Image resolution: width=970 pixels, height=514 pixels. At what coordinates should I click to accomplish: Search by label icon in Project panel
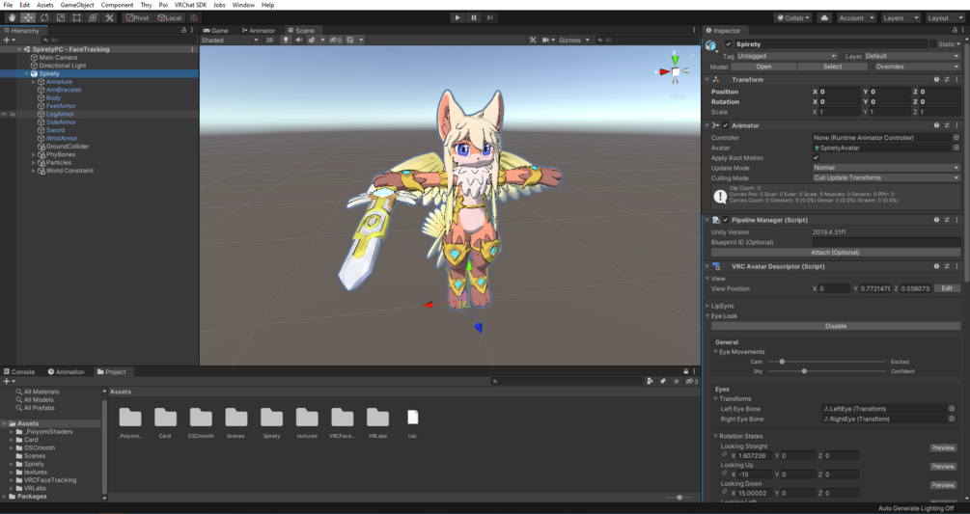point(662,381)
